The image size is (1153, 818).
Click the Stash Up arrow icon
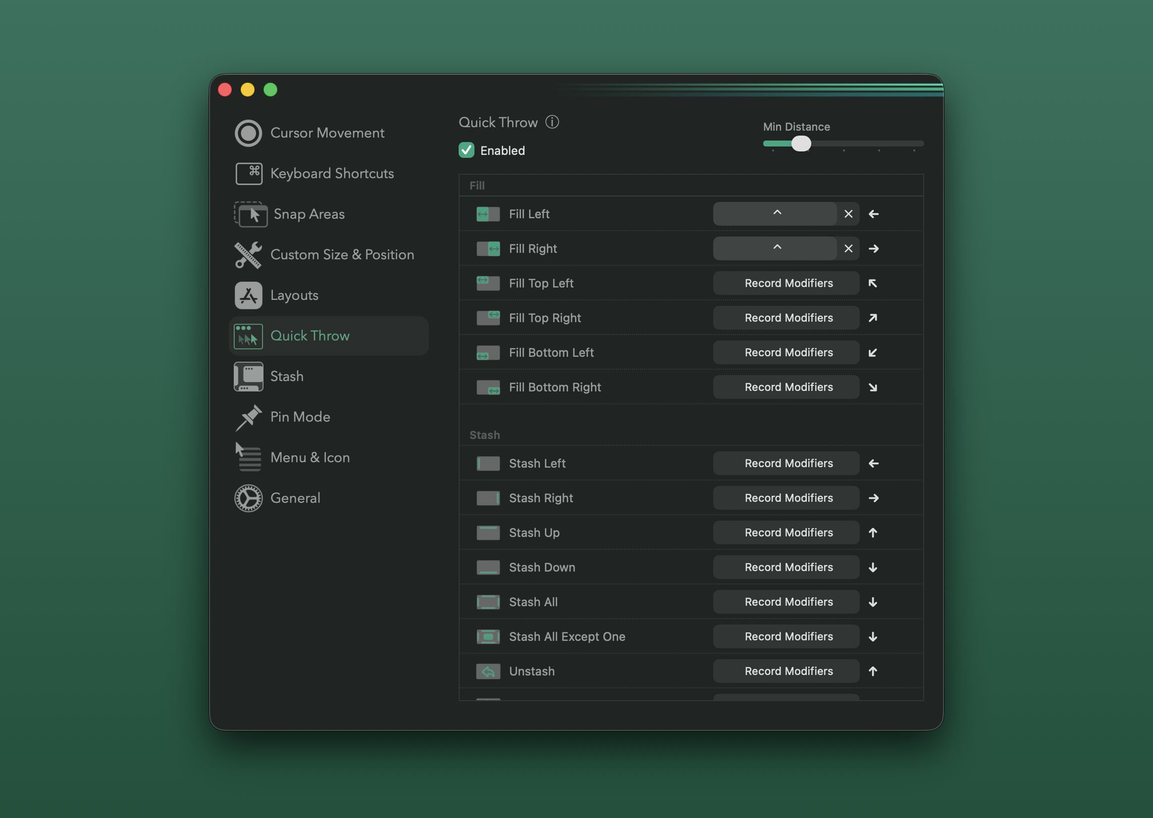[873, 532]
